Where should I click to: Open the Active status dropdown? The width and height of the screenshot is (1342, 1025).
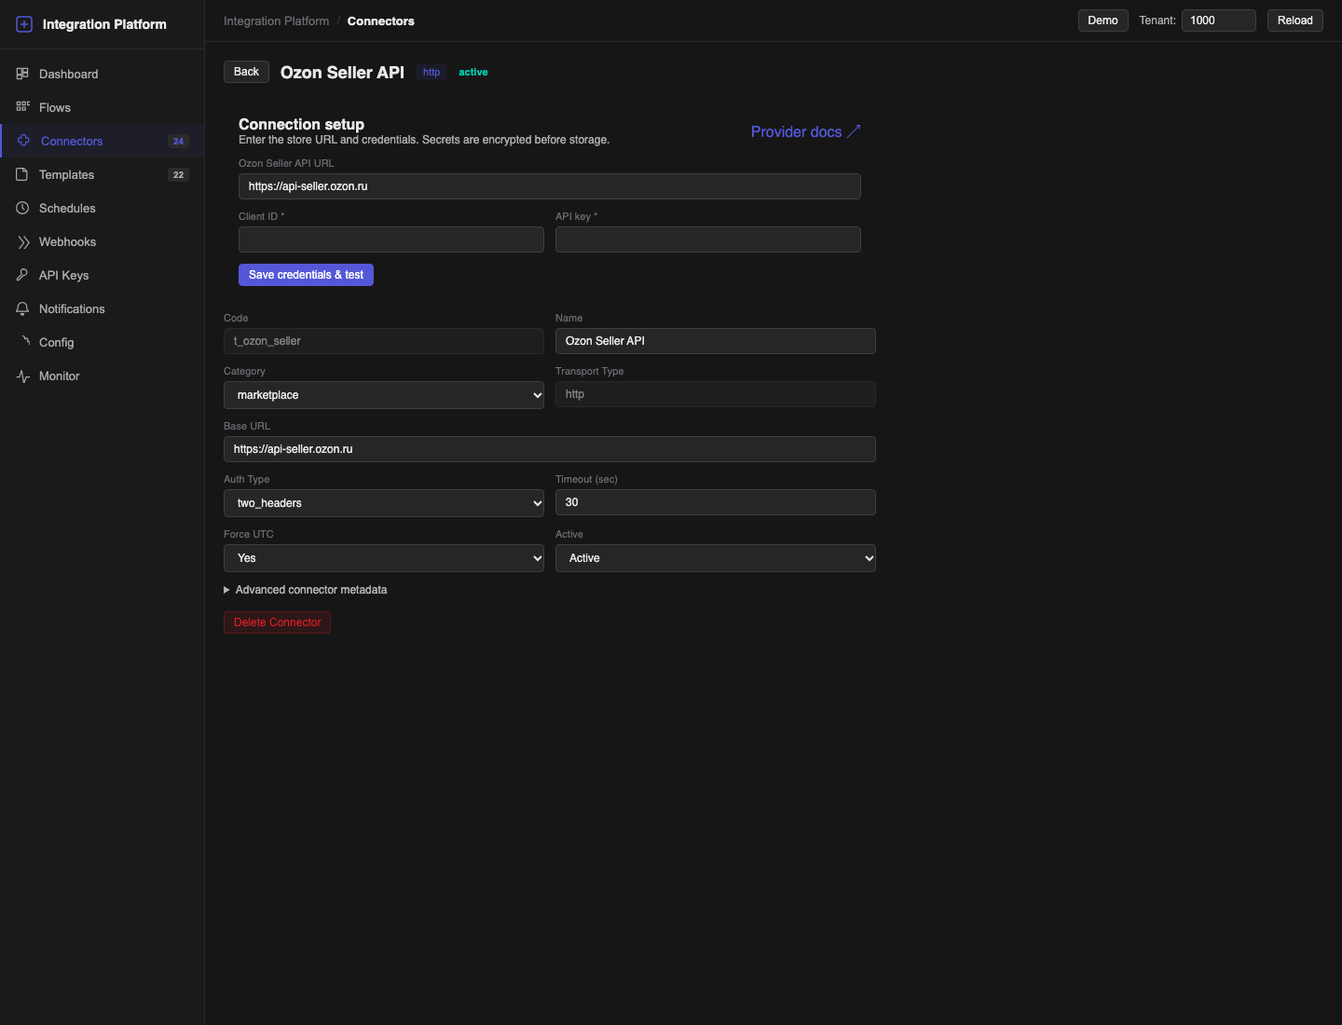coord(716,558)
